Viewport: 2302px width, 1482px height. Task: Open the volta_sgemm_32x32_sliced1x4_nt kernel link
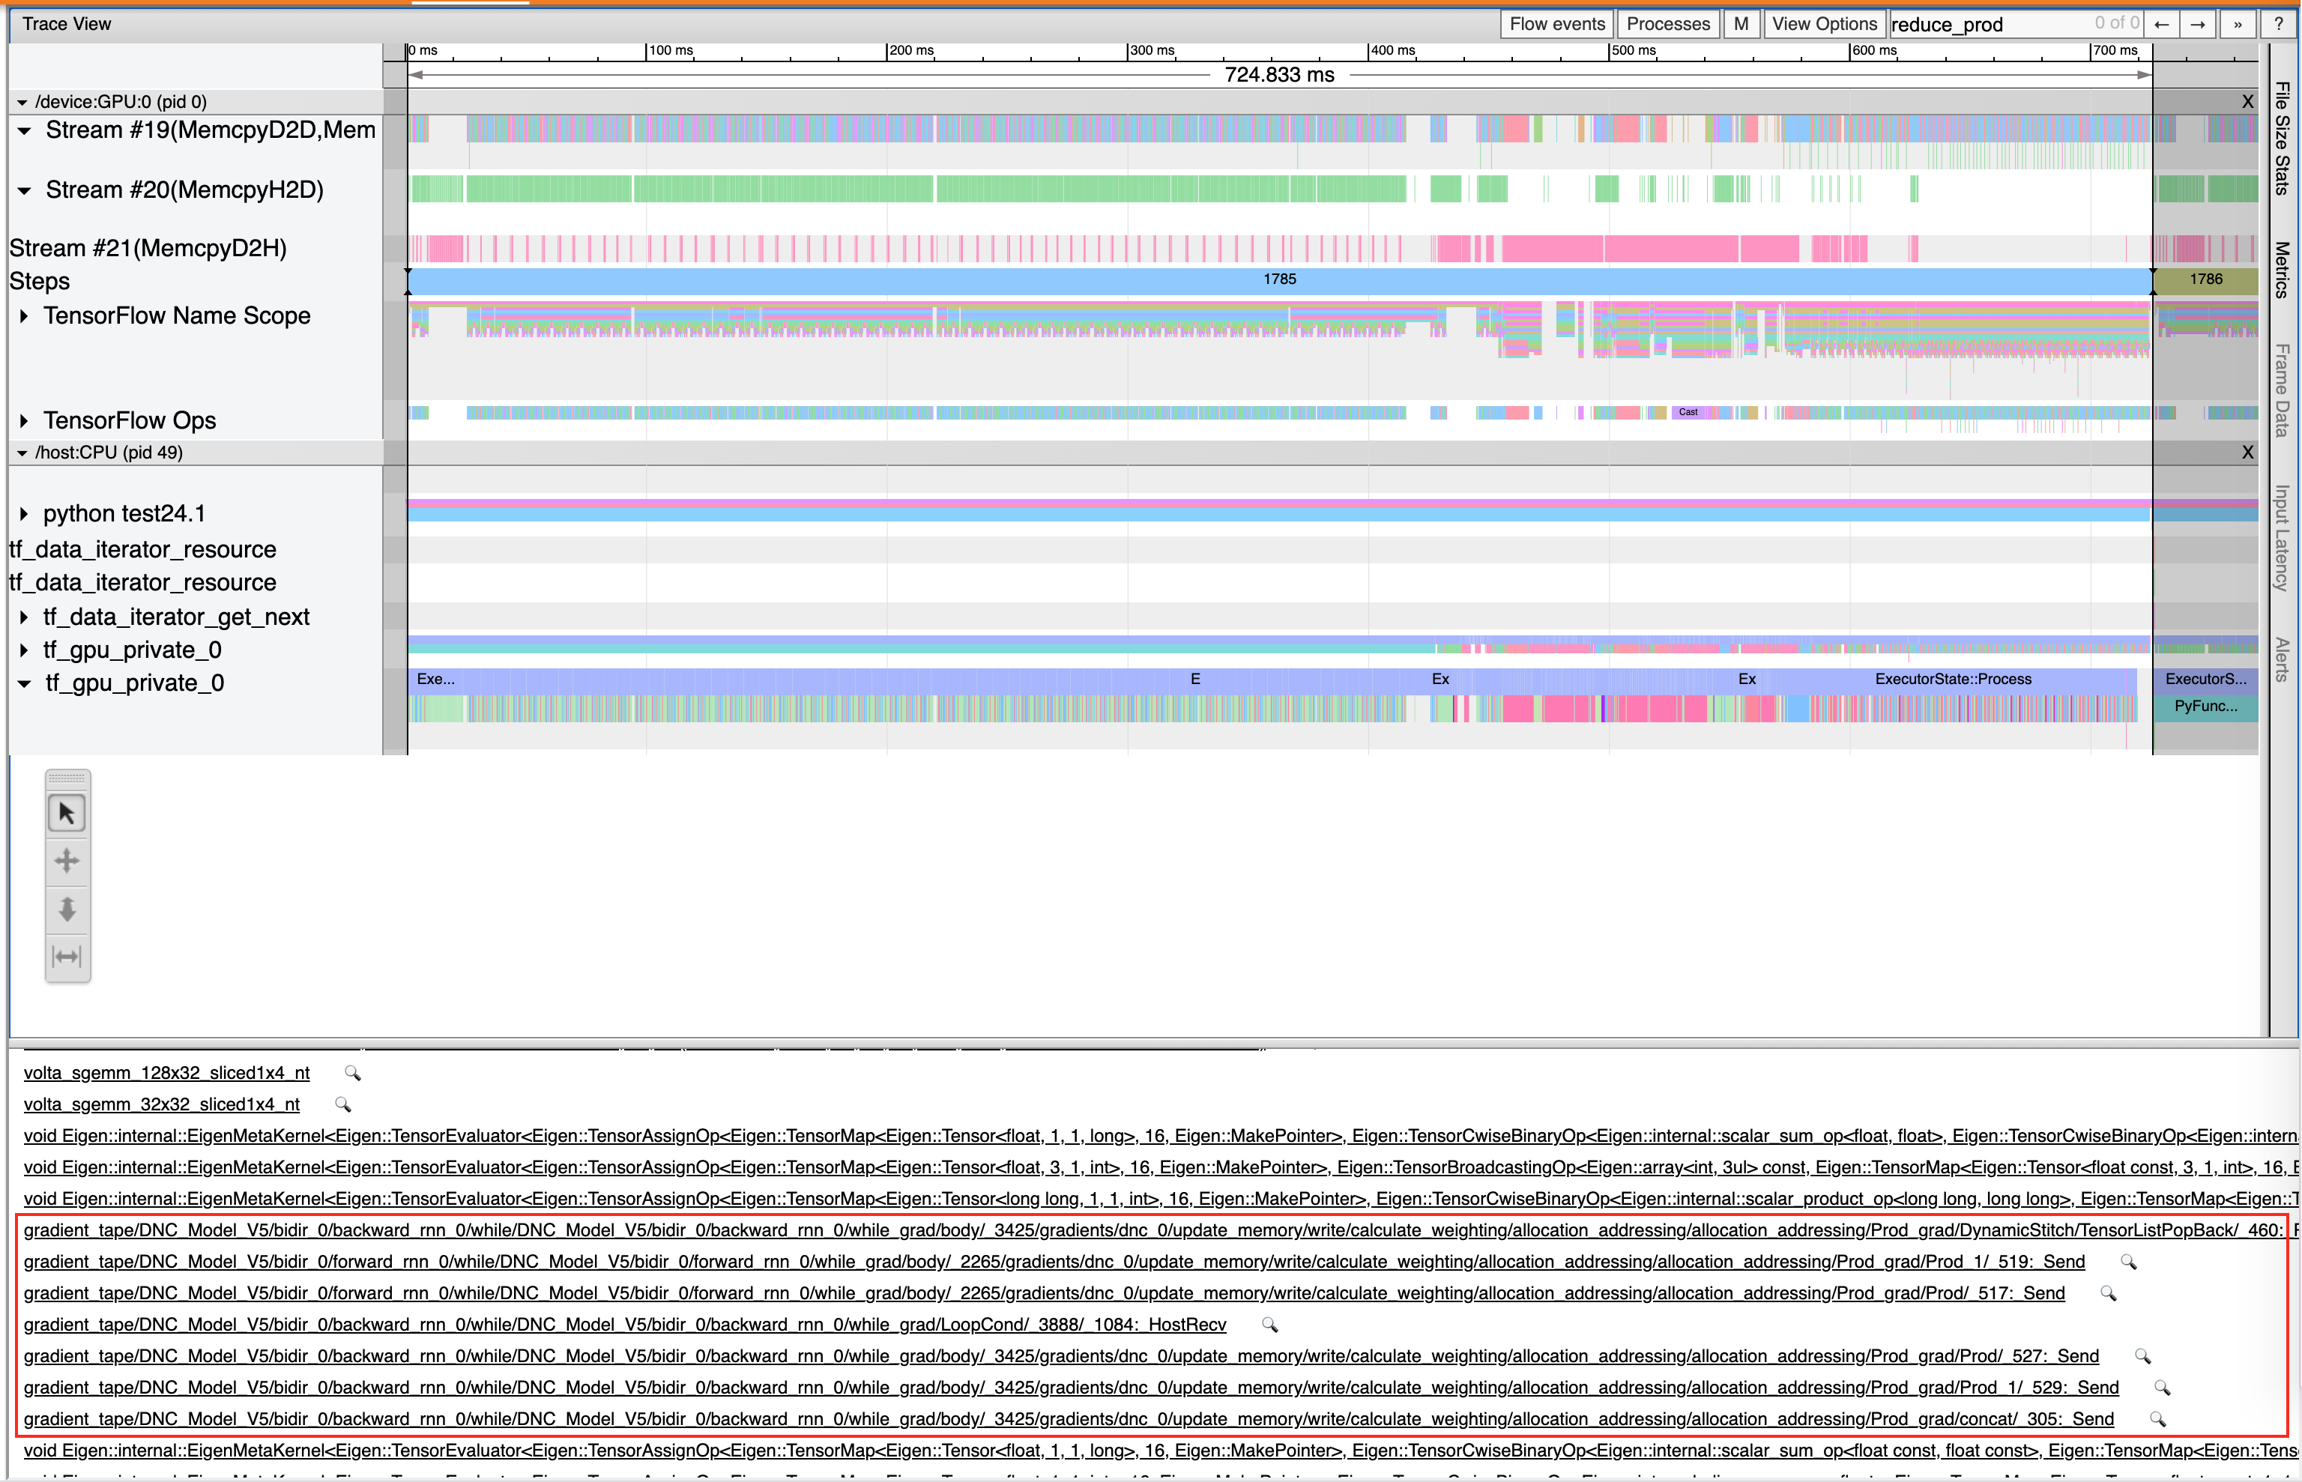click(x=160, y=1104)
